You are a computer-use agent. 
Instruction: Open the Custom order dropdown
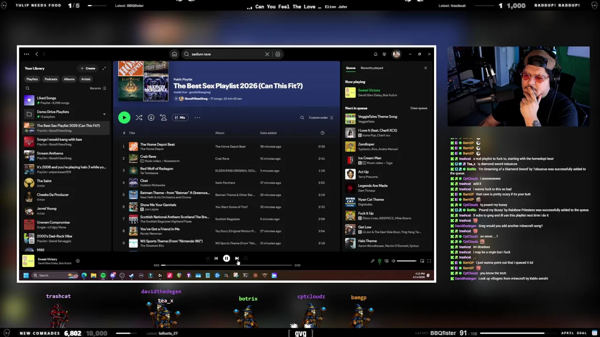tap(321, 117)
